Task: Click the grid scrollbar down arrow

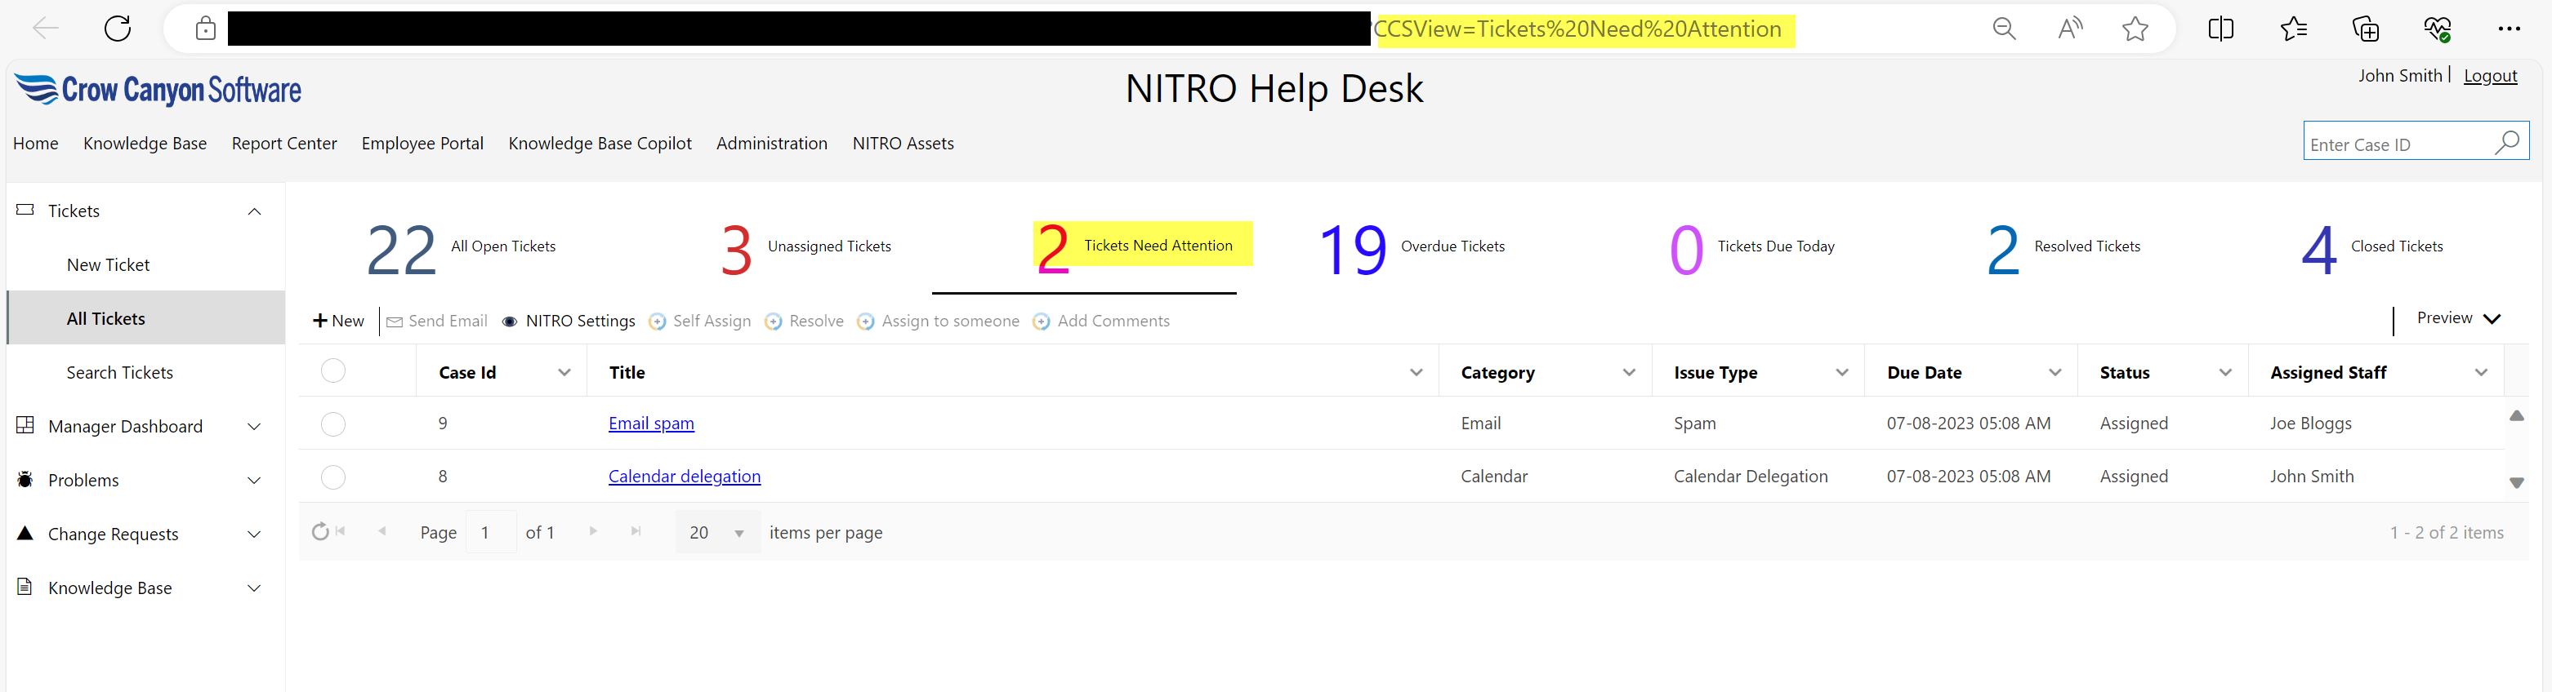Action: 2516,483
